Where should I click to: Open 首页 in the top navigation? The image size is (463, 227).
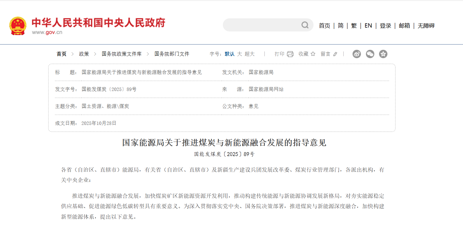(x=324, y=26)
